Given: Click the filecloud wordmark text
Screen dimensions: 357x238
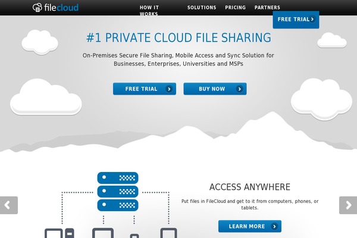Looking at the screenshot, I should (x=61, y=8).
